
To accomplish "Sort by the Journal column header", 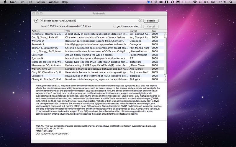I will [x=140, y=31].
